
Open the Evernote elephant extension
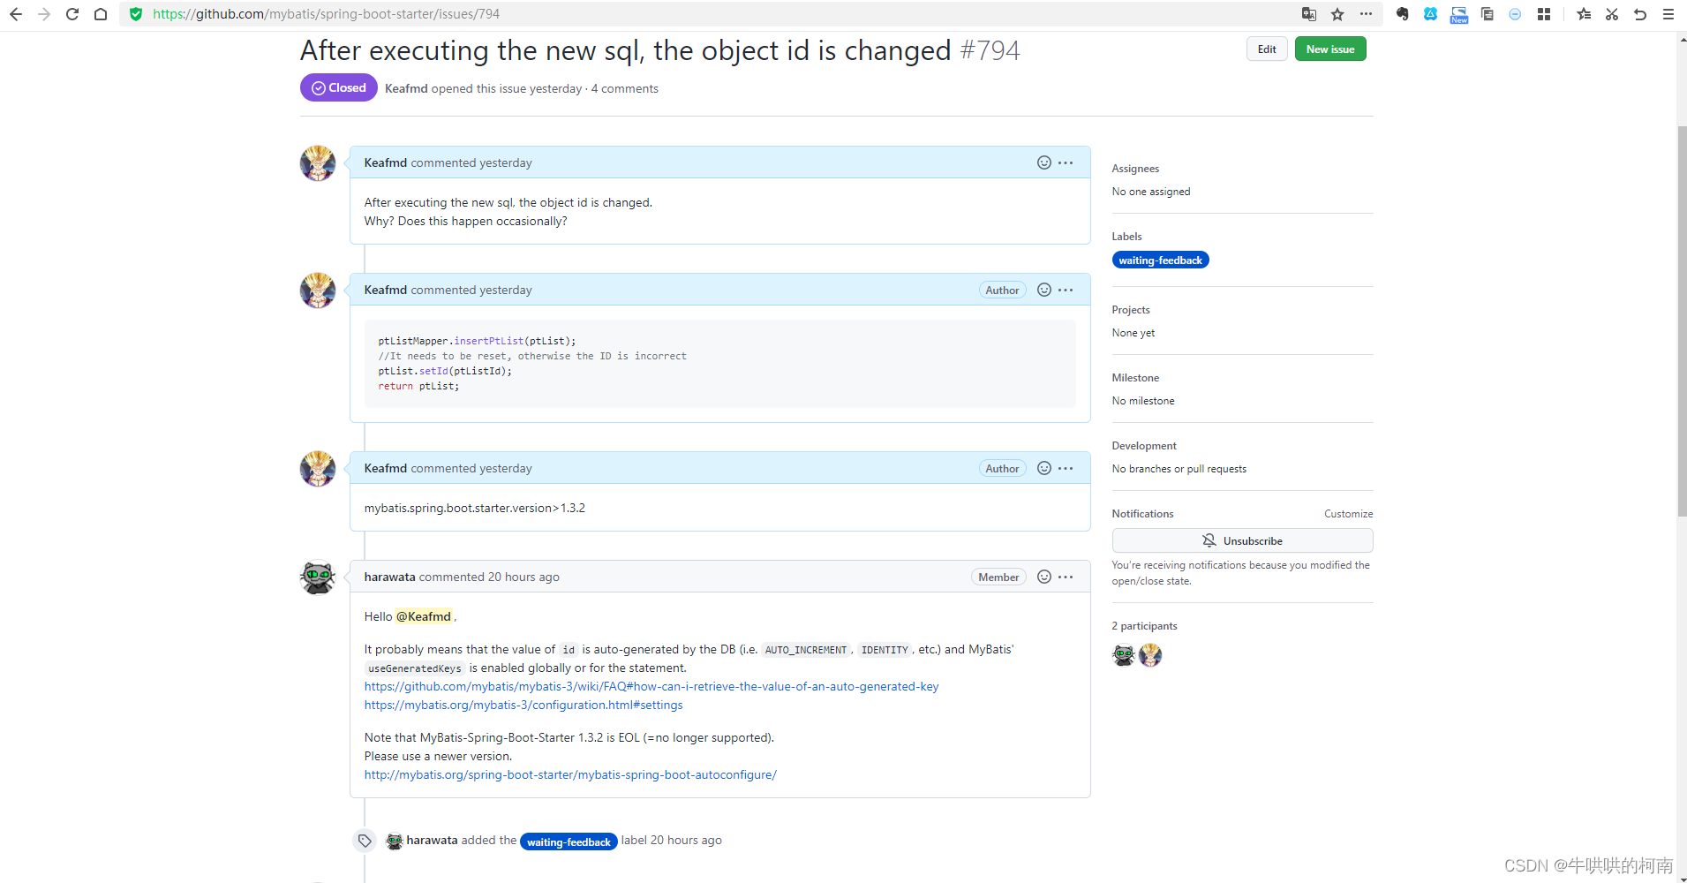1402,14
